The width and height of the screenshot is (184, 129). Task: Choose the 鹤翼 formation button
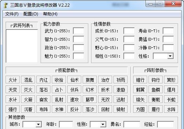[x=140, y=89]
